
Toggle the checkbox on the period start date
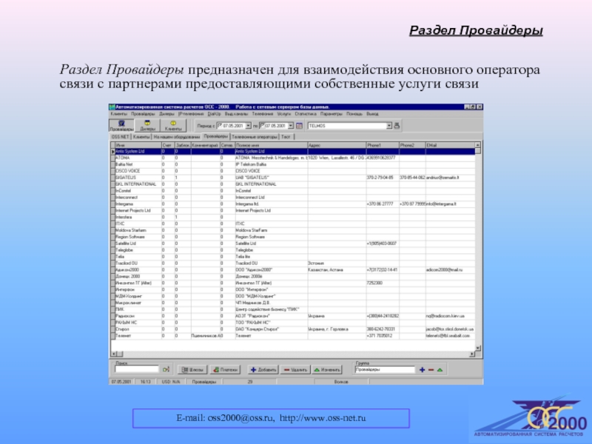click(219, 127)
